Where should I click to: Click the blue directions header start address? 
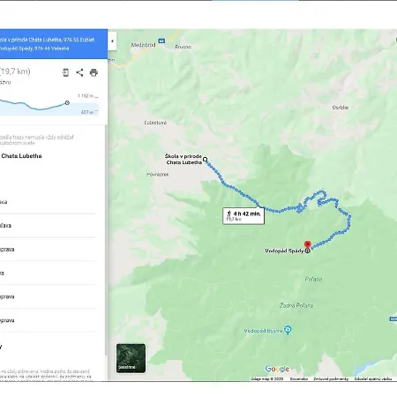(47, 40)
